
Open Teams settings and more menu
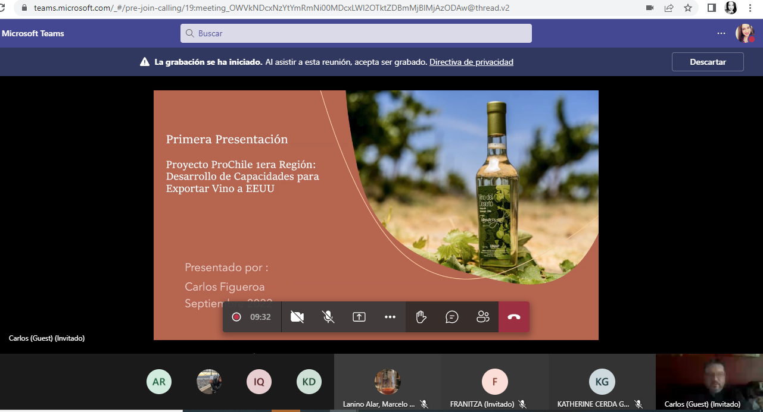point(721,33)
